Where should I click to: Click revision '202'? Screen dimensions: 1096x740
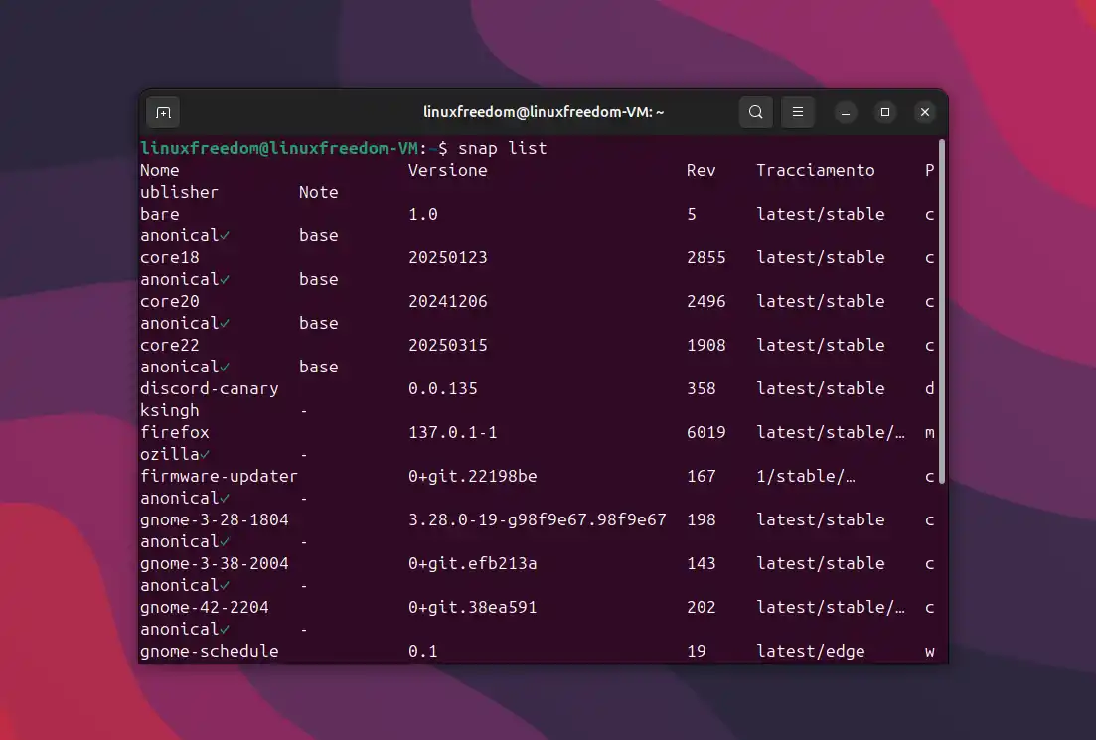[702, 607]
